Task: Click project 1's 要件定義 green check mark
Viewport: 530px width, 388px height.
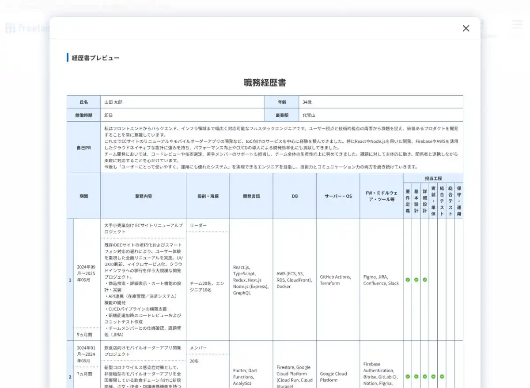Action: point(408,280)
